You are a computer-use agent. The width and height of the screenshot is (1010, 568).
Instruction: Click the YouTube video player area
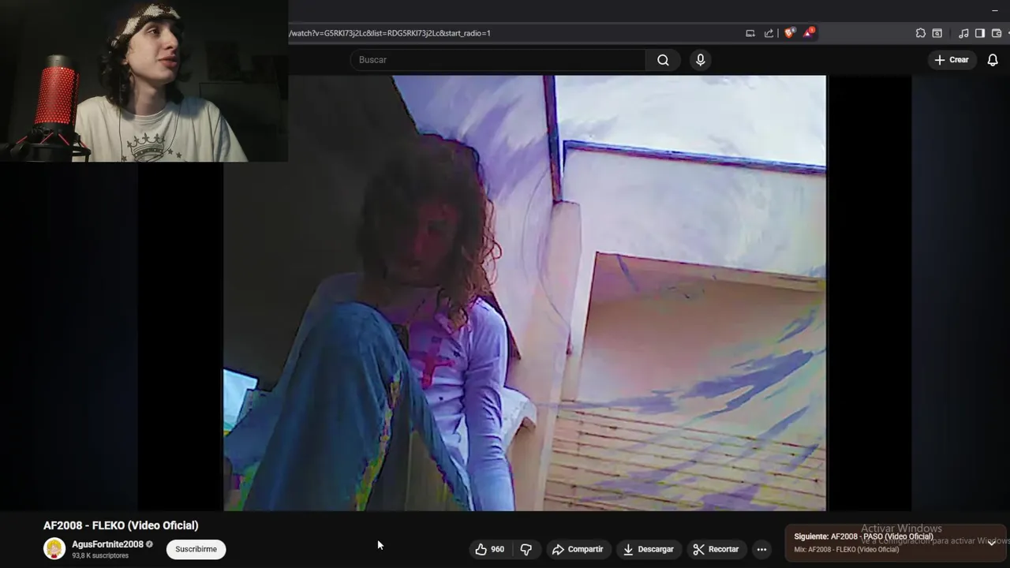(x=525, y=293)
